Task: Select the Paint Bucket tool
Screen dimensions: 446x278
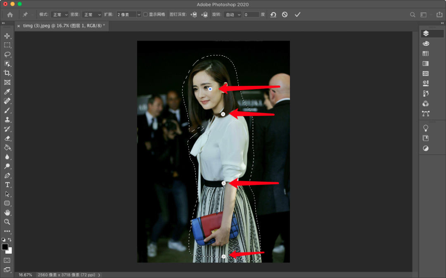Action: tap(7, 147)
